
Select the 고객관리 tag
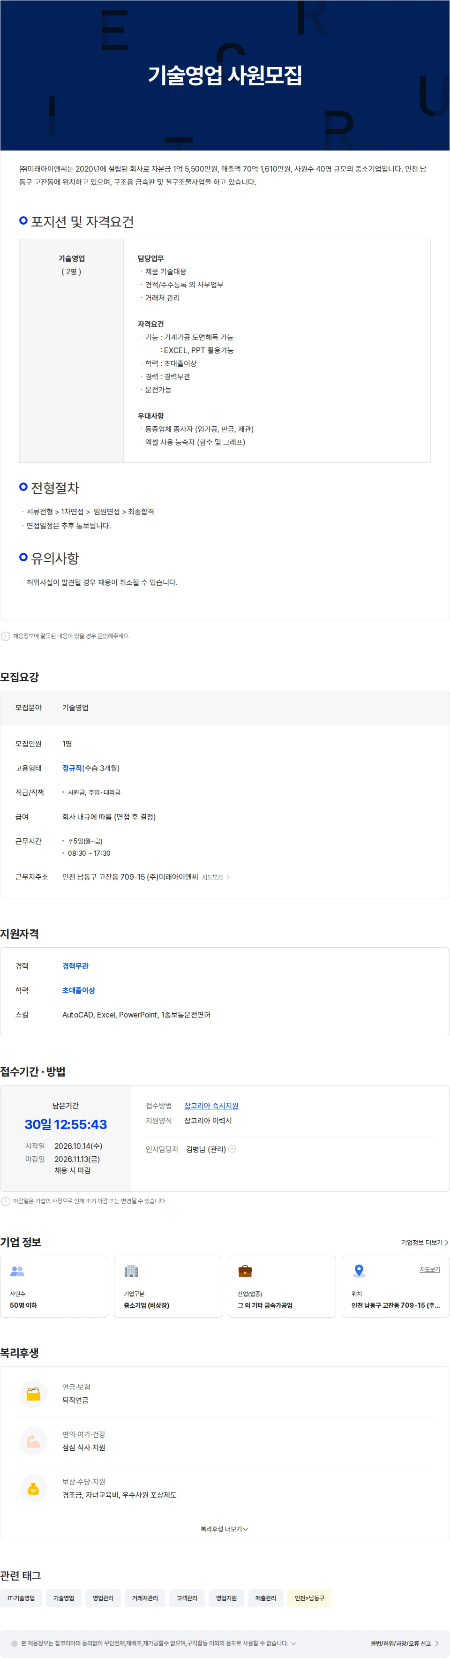(187, 1598)
